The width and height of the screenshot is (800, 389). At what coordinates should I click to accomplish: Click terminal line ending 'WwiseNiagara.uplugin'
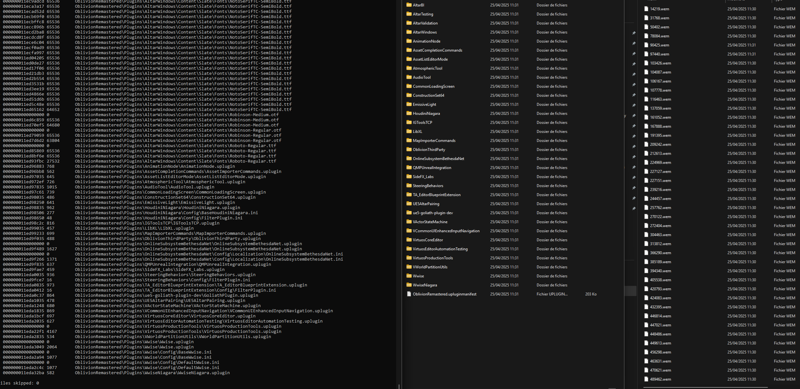(x=116, y=373)
